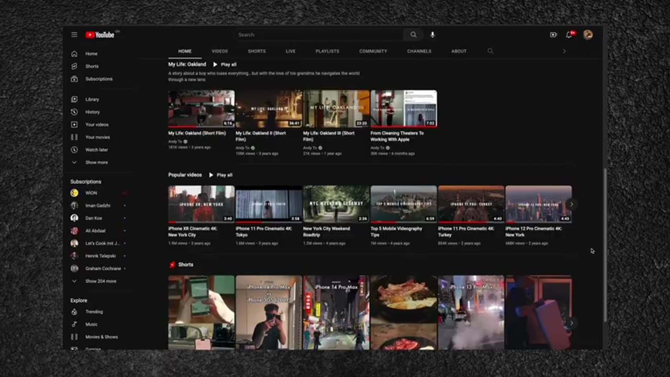Click 'Andy To' under Oakland Short Film
Screen dimensions: 670x377
(175, 141)
